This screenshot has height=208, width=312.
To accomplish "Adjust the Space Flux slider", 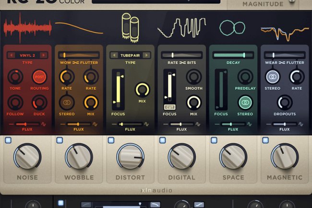I will (x=233, y=124).
